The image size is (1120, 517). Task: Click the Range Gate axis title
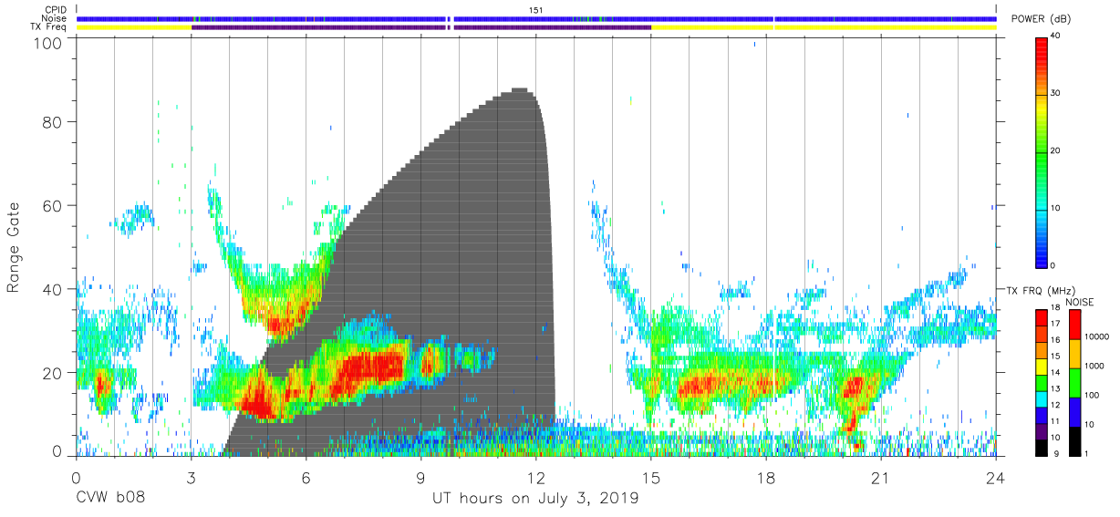14,248
